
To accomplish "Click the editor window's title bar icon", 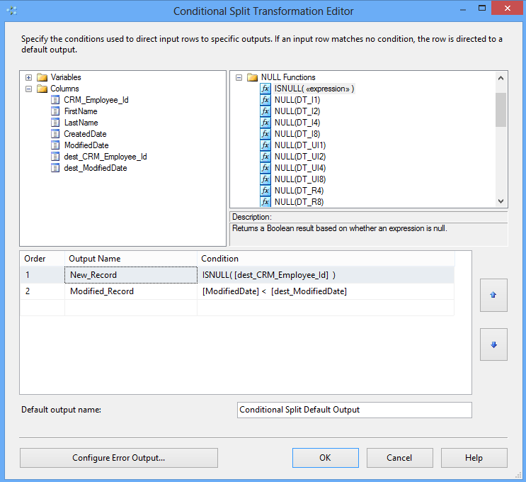I will tap(12, 11).
